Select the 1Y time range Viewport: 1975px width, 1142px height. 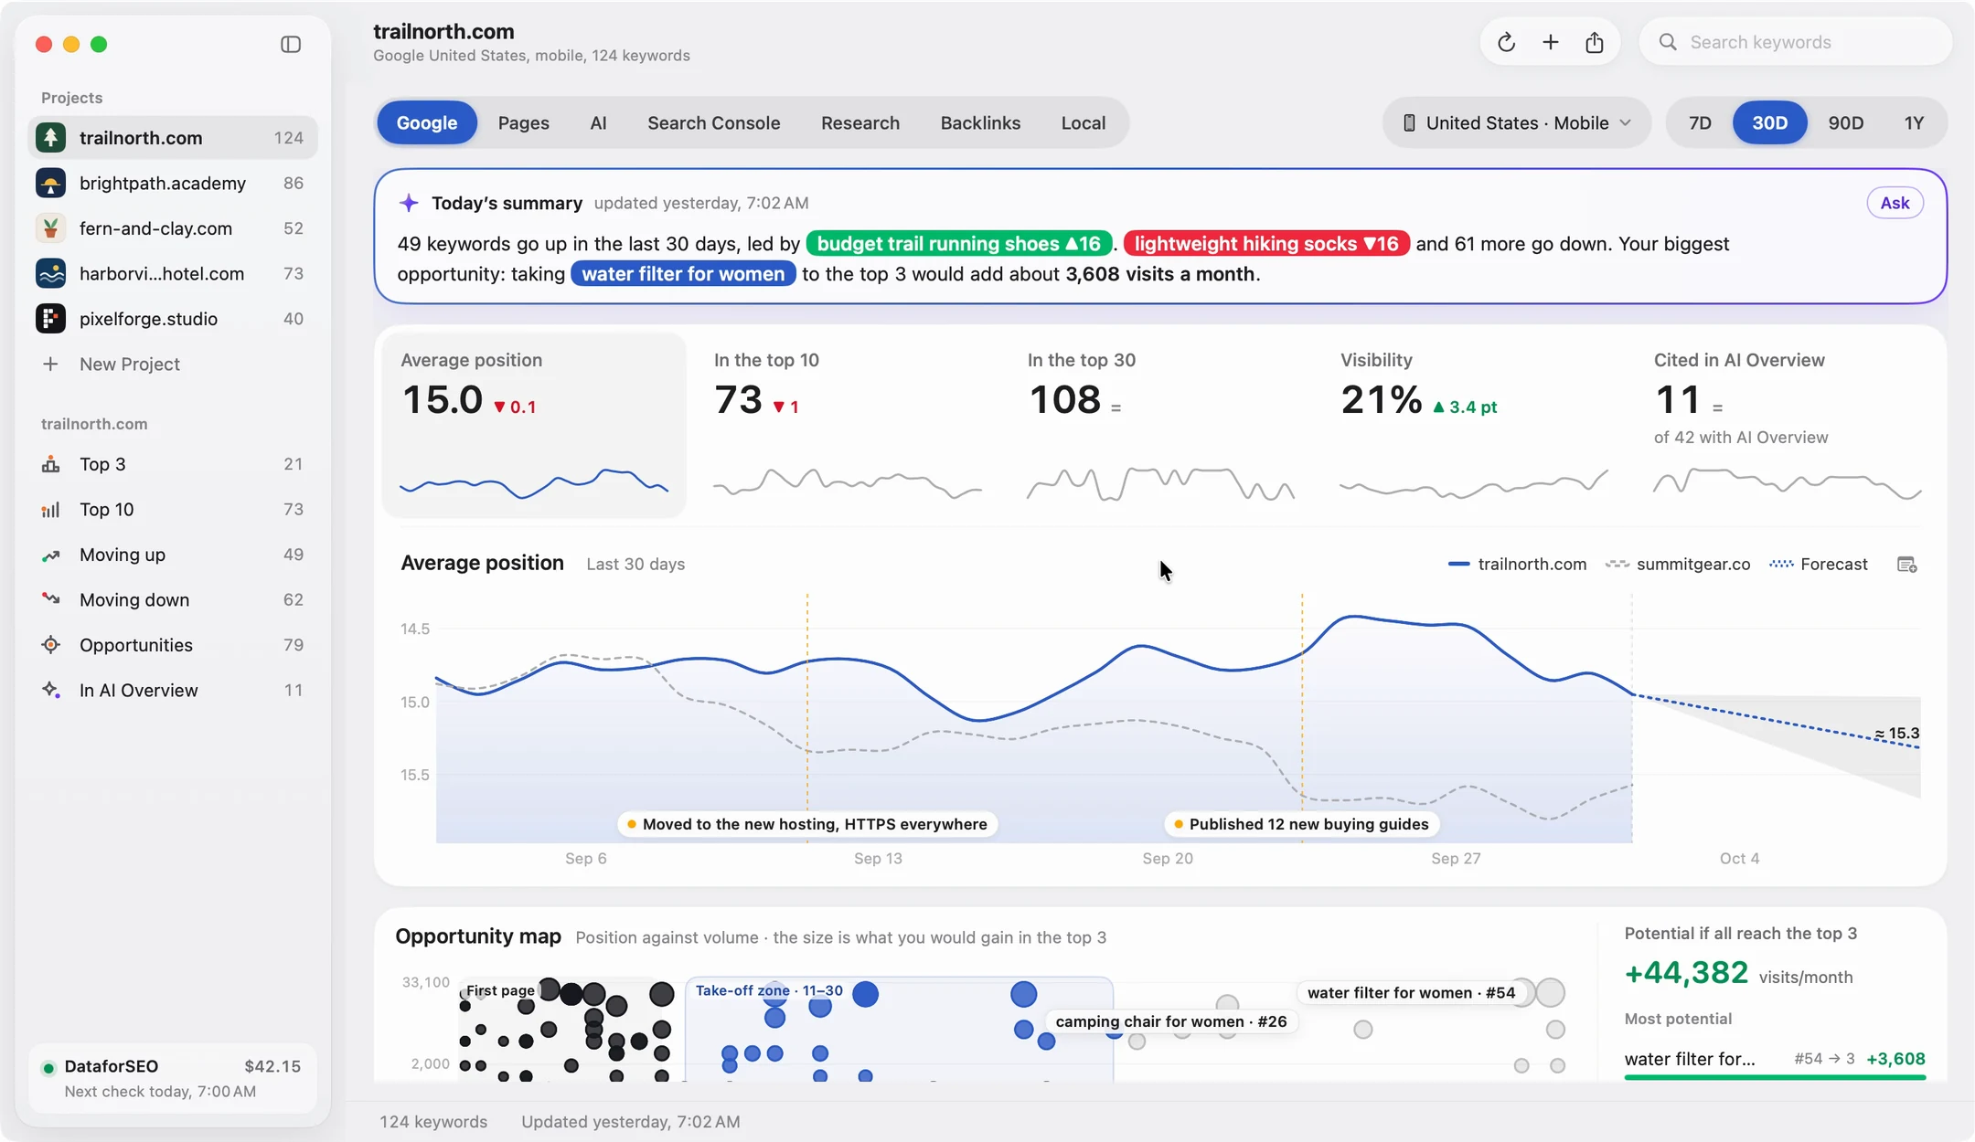click(1914, 122)
